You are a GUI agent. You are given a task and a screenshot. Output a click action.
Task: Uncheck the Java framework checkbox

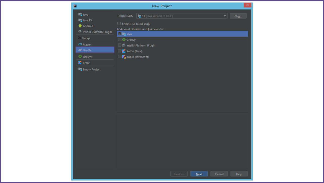pyautogui.click(x=120, y=34)
